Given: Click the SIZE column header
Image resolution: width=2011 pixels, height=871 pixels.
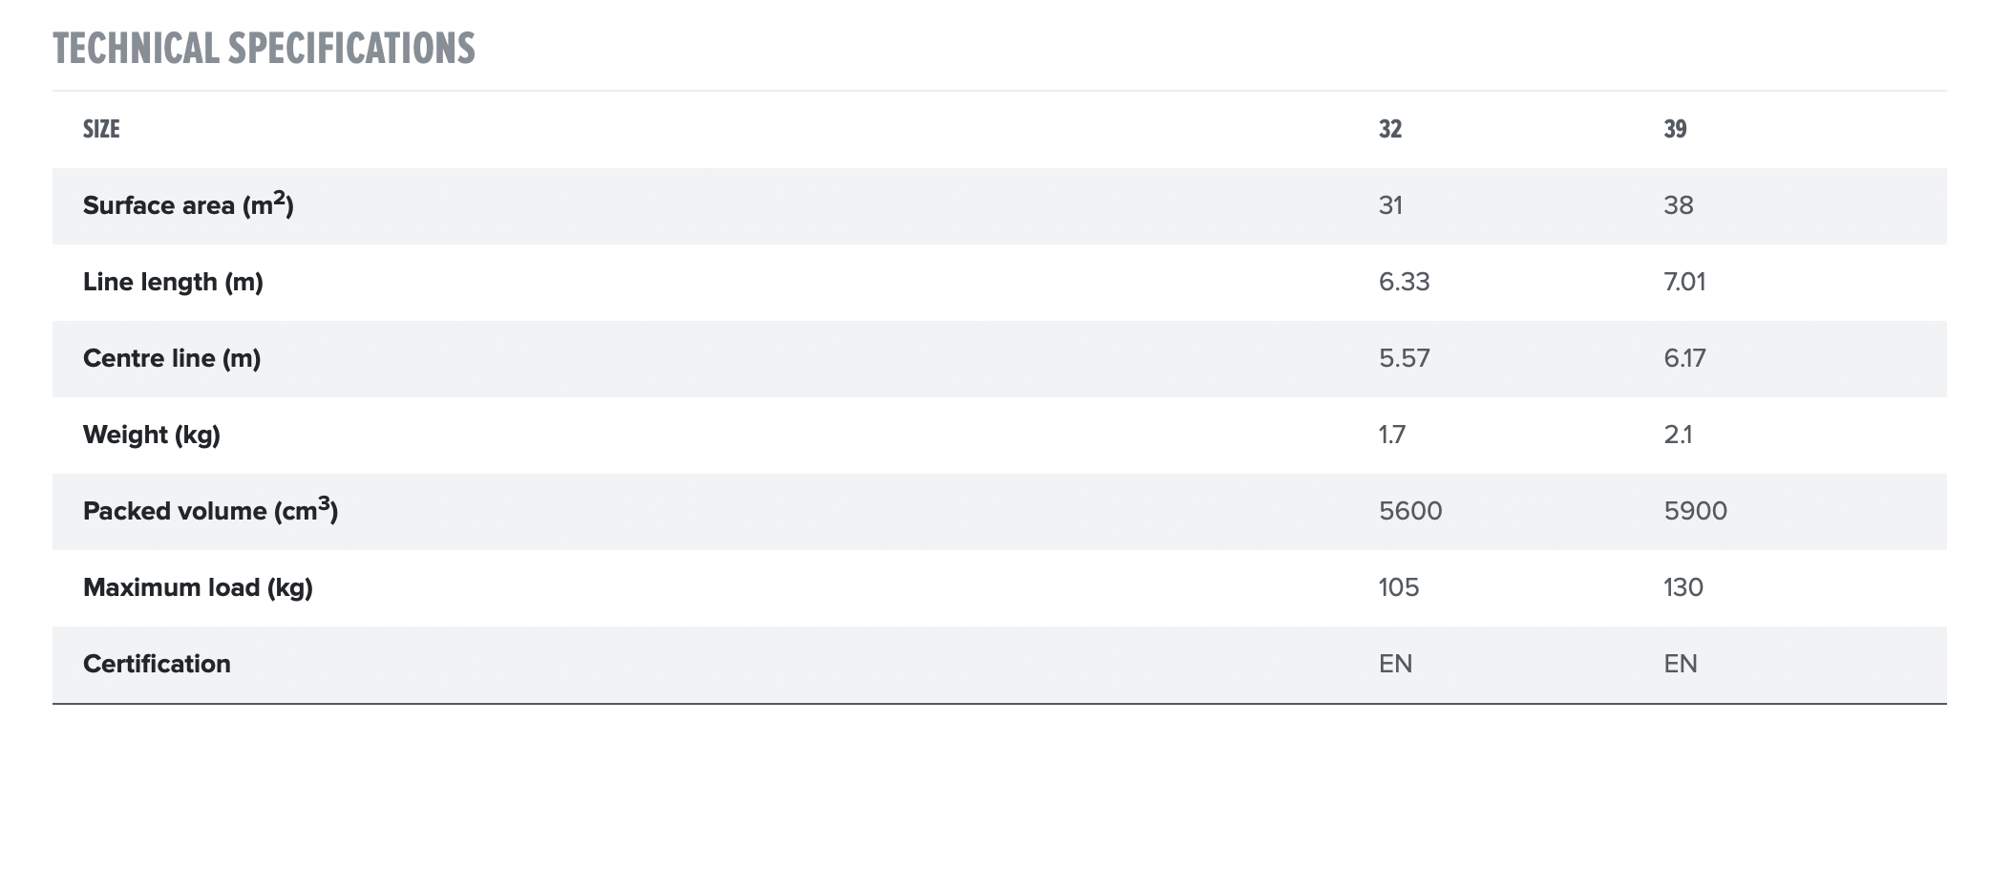Looking at the screenshot, I should point(101,129).
